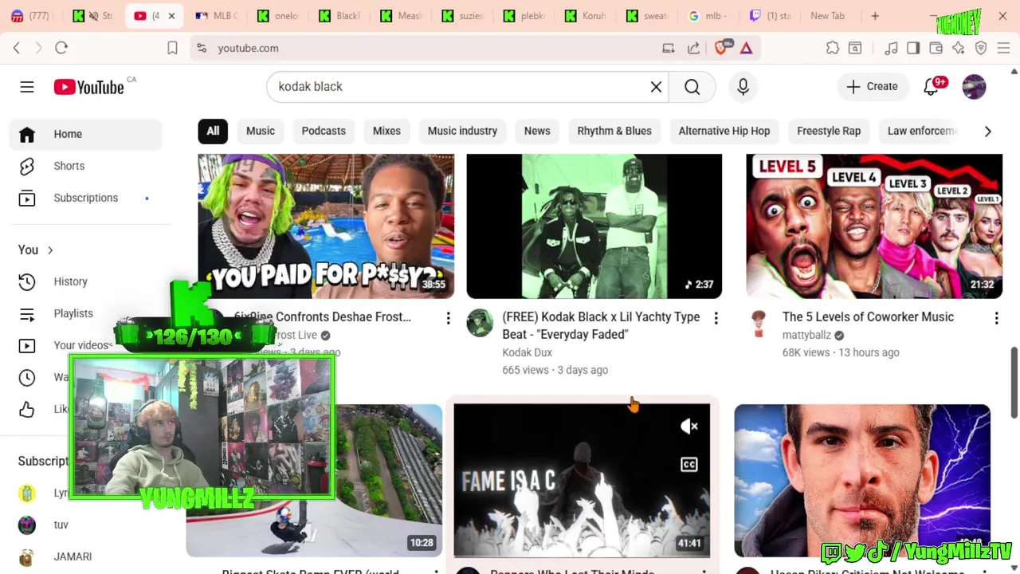1020x574 pixels.
Task: Open The 5 Levels of Coworker Music title
Action: click(868, 317)
